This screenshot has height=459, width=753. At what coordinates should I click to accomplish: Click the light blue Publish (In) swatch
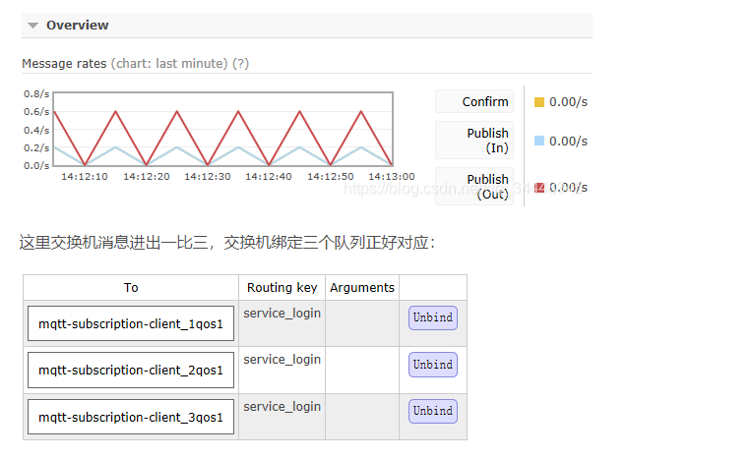click(538, 141)
